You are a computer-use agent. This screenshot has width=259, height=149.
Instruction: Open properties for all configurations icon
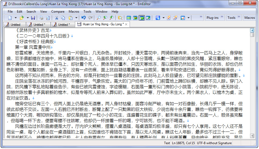coord(175,18)
